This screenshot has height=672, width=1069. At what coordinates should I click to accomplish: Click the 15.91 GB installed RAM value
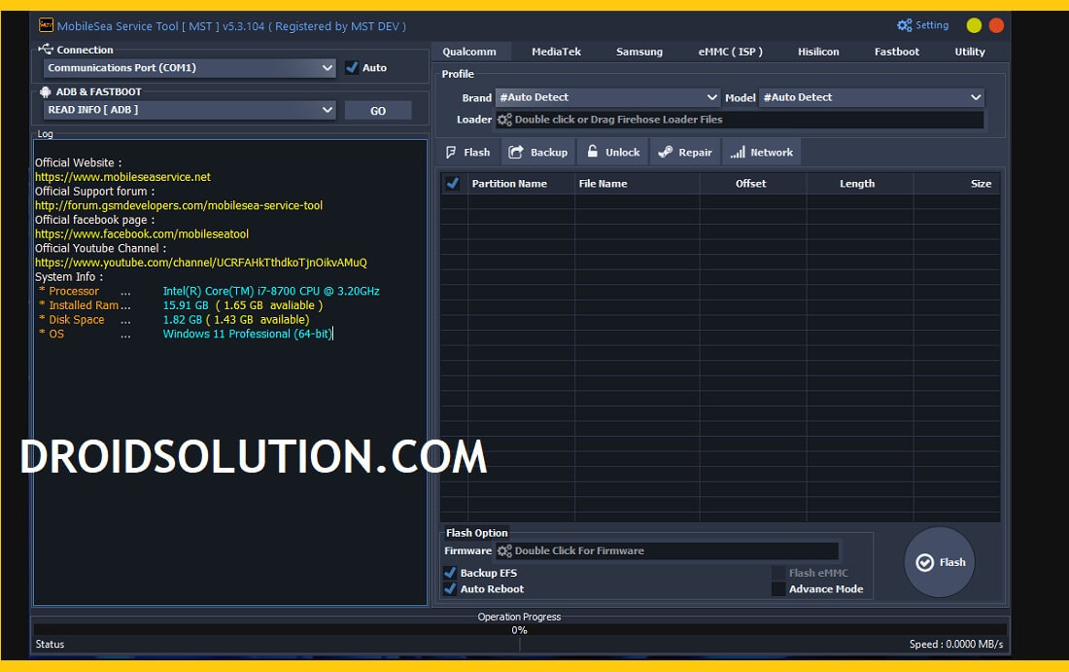(x=186, y=305)
